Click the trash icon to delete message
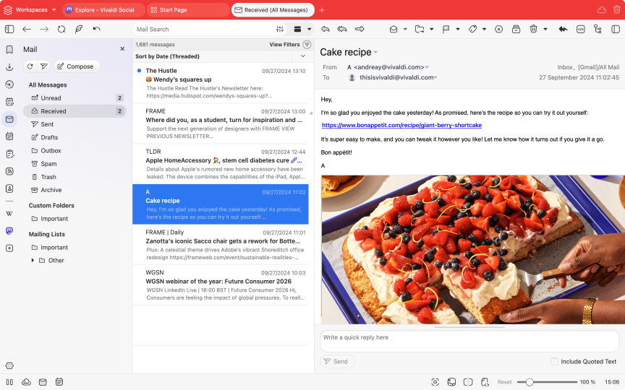This screenshot has width=625, height=390. (x=533, y=29)
